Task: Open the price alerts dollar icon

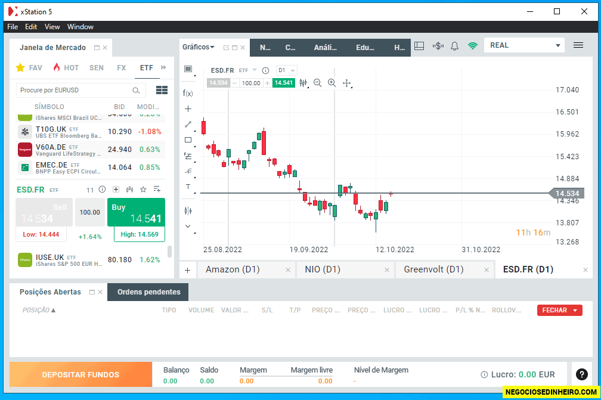Action: [438, 46]
